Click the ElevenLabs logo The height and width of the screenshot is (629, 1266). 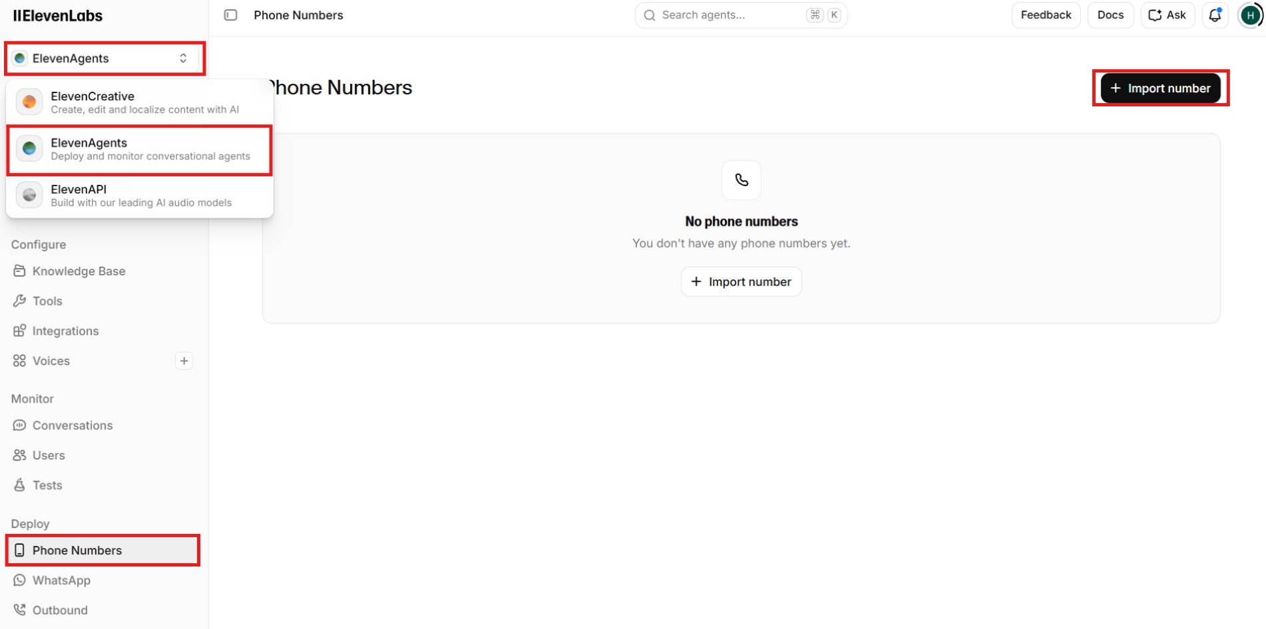click(58, 15)
